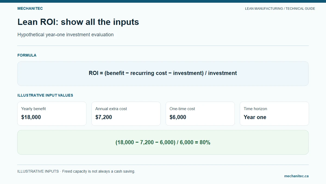
Task: Click the $6,000 value
Action: pyautogui.click(x=178, y=117)
